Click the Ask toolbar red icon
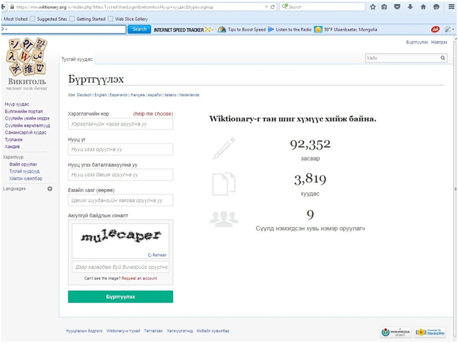This screenshot has width=458, height=343. (x=435, y=29)
